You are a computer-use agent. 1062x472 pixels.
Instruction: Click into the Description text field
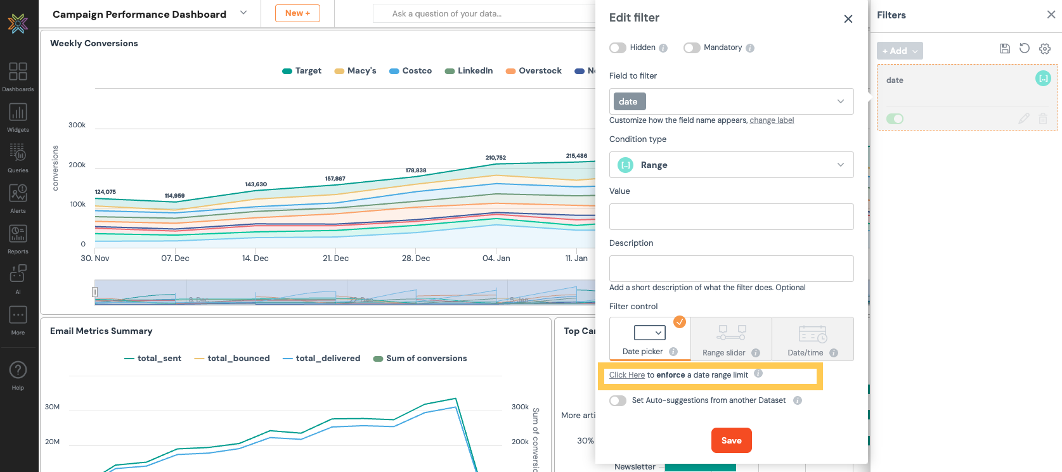click(731, 269)
